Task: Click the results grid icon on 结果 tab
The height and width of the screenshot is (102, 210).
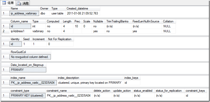Action: (x=4, y=3)
